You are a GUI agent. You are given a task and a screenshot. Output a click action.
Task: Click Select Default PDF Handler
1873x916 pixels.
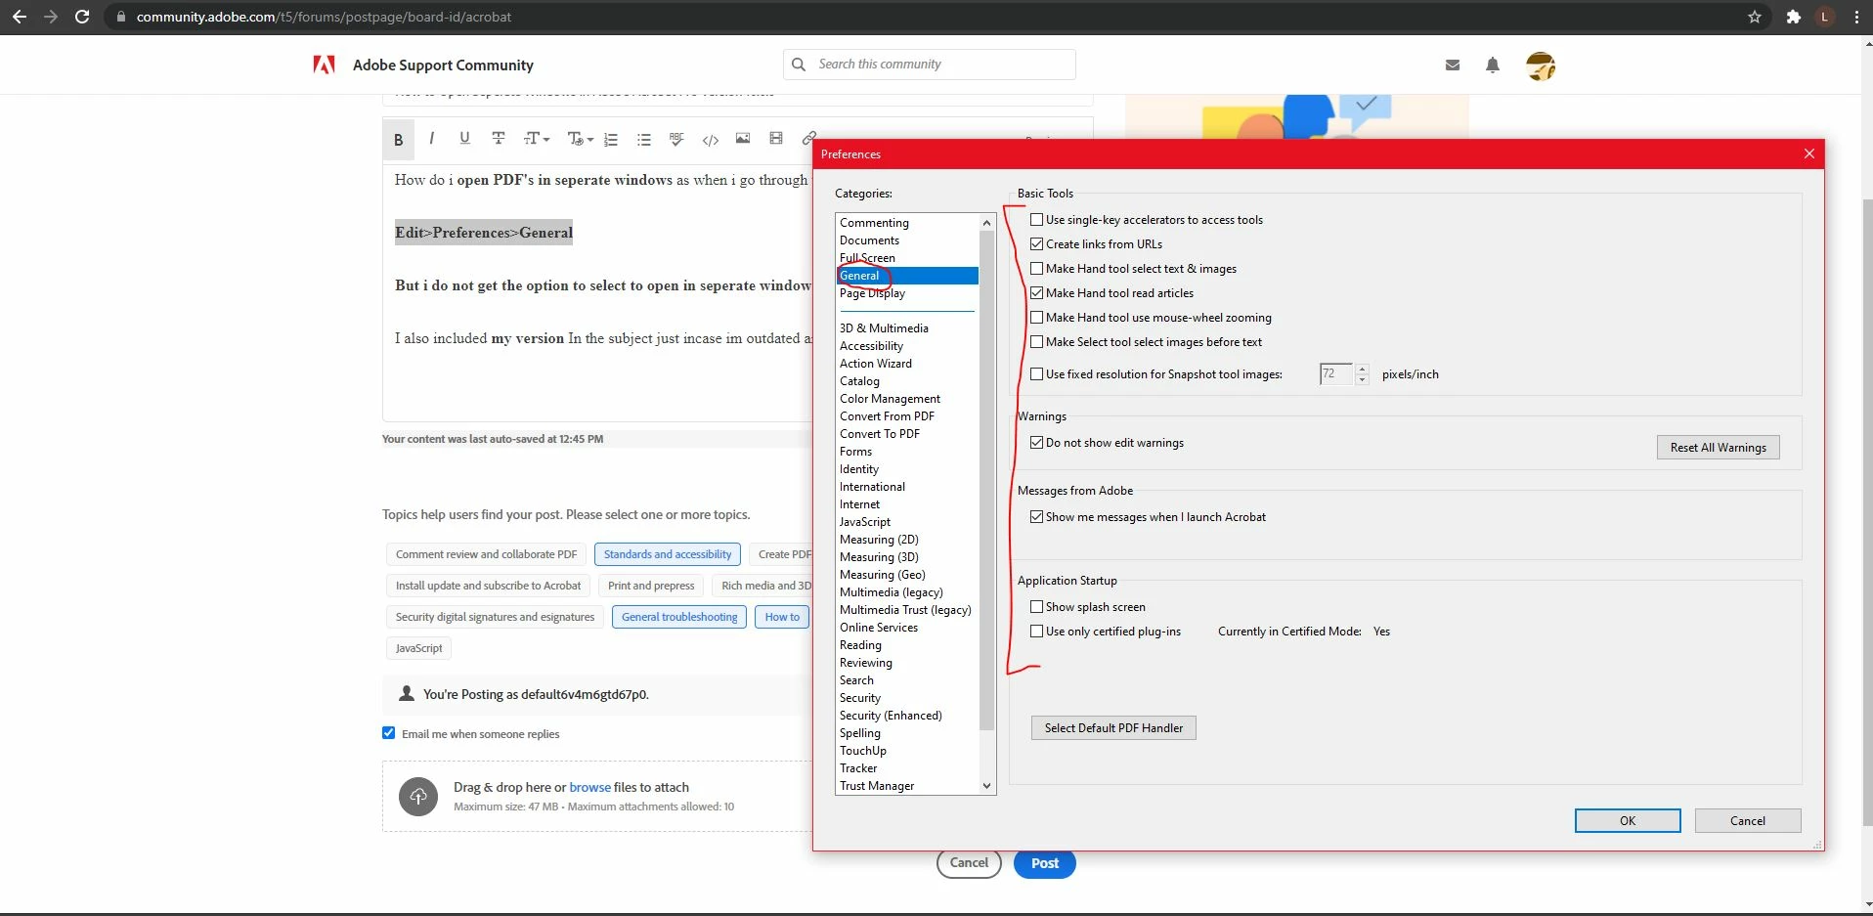(x=1113, y=728)
